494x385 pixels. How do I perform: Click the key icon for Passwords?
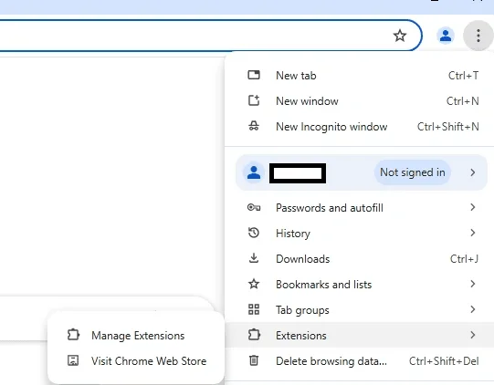tap(254, 207)
